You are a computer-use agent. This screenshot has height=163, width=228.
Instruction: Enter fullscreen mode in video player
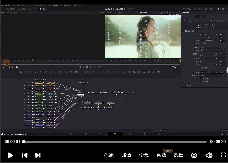[223, 155]
